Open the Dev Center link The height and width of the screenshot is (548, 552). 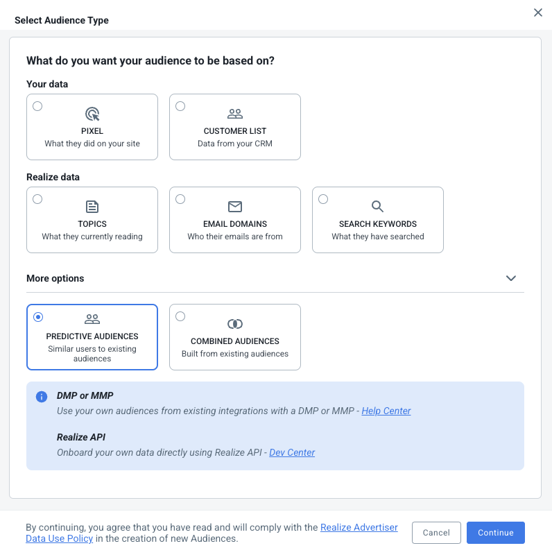[x=292, y=452]
